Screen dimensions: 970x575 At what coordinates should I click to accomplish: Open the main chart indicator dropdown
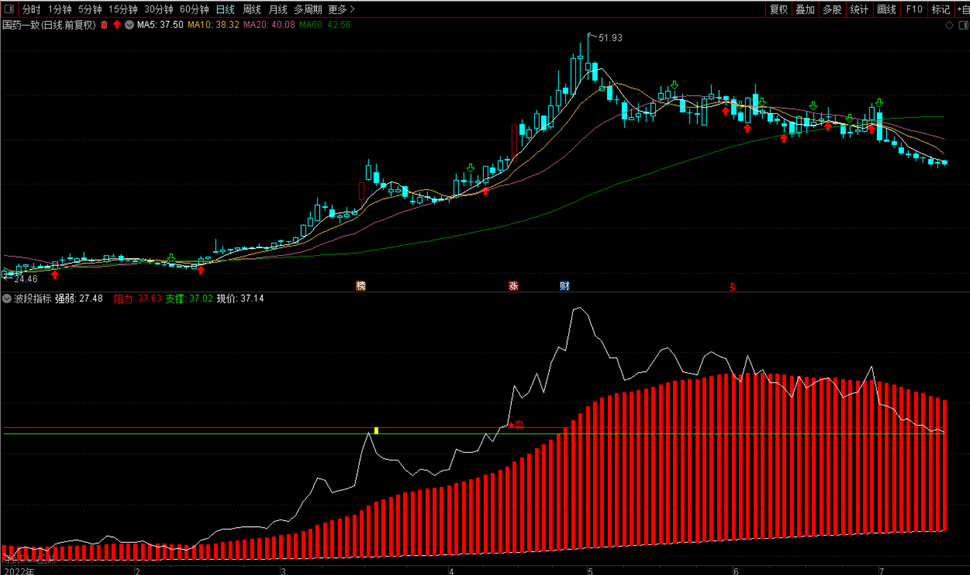(129, 25)
